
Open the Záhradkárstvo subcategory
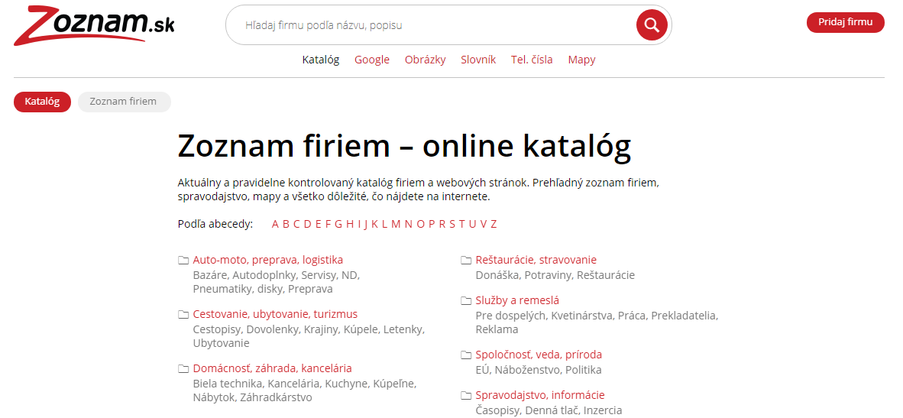coord(276,397)
